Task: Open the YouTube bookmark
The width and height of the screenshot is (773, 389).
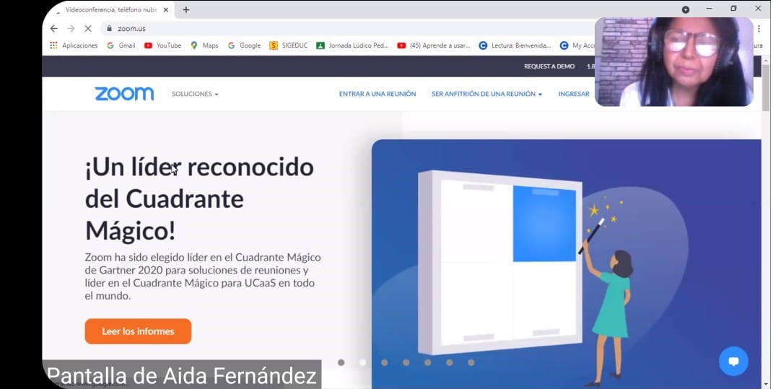Action: [163, 45]
